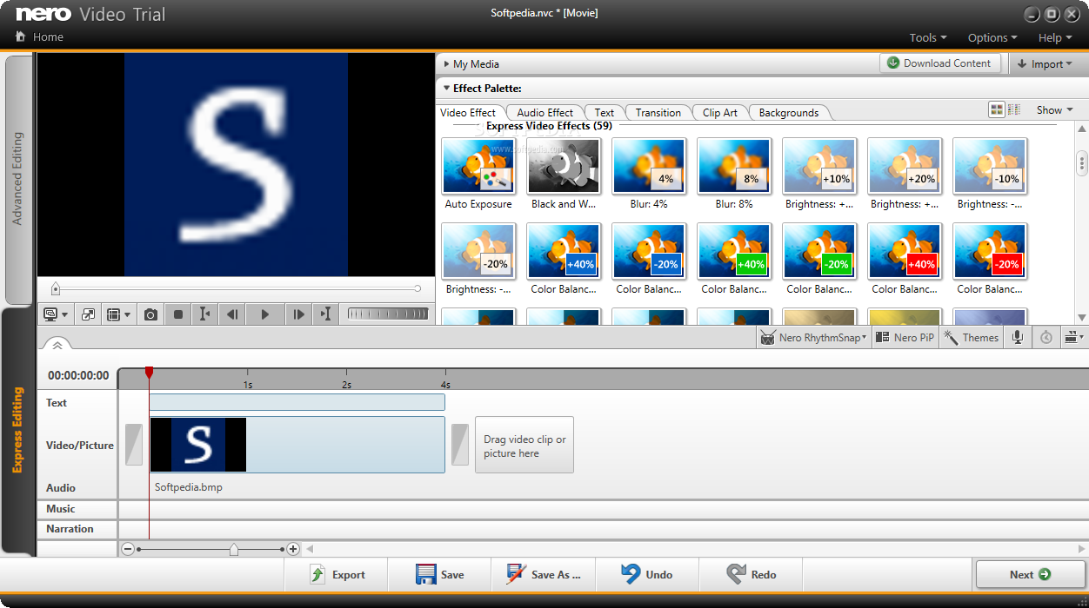This screenshot has width=1089, height=608.
Task: Open preview monitor display options
Action: tap(55, 314)
